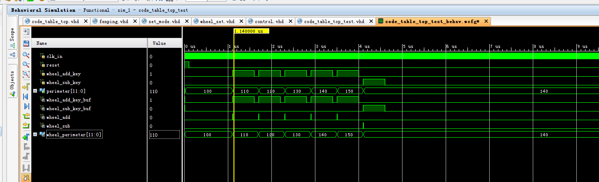599x182 pixels.
Task: Toggle snap to transition icon
Action: coord(26,178)
